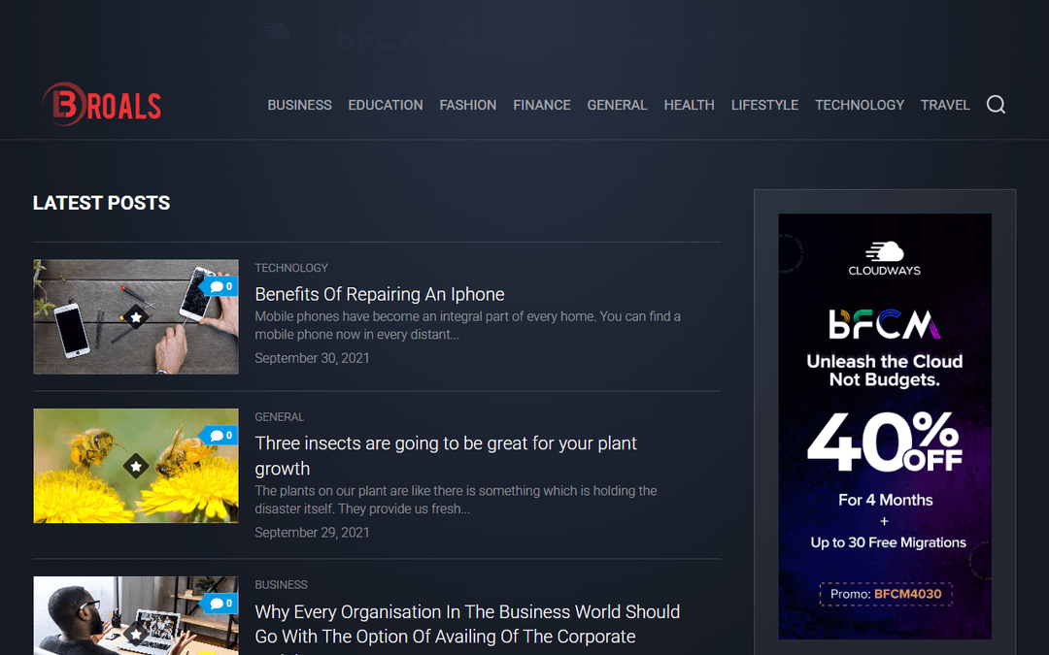Go to Fashion category

[x=467, y=105]
